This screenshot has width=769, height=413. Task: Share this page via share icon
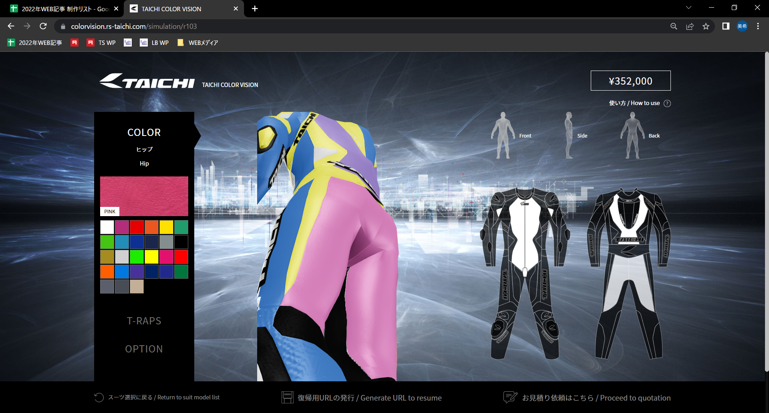[690, 26]
